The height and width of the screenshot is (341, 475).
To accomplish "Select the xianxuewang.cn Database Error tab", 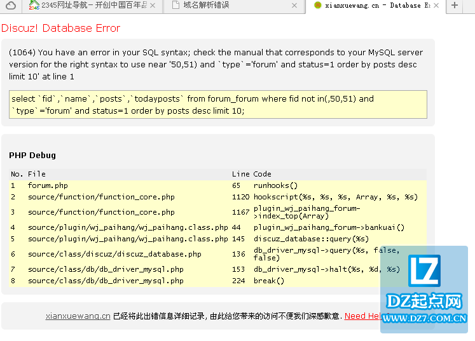I will point(376,6).
